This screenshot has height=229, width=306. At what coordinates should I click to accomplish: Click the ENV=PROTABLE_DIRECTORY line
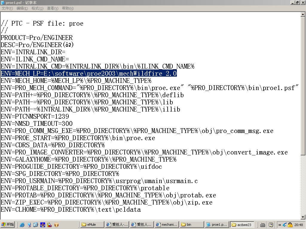(x=85, y=188)
